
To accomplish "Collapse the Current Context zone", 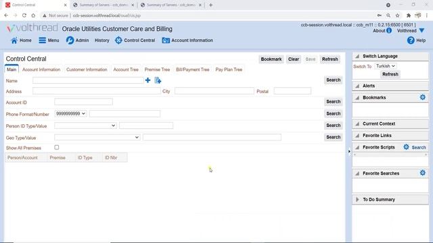I will point(357,124).
